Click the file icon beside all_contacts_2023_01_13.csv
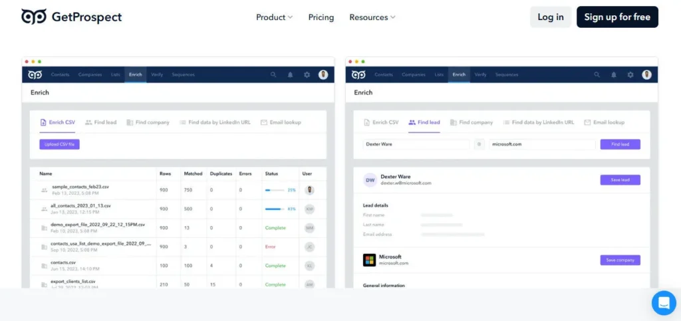 coord(44,209)
